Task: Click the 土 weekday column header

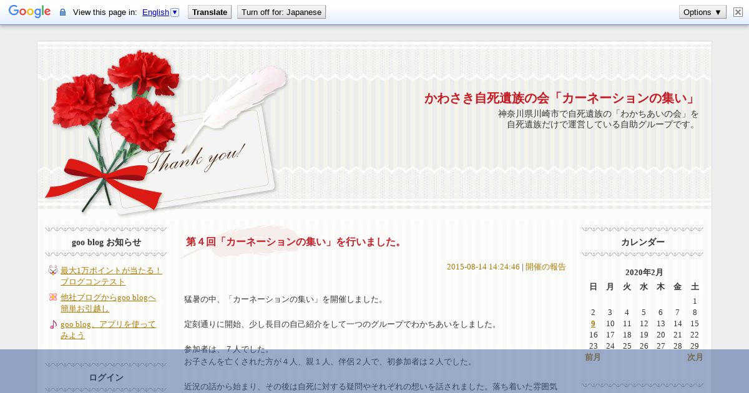Action: click(695, 286)
